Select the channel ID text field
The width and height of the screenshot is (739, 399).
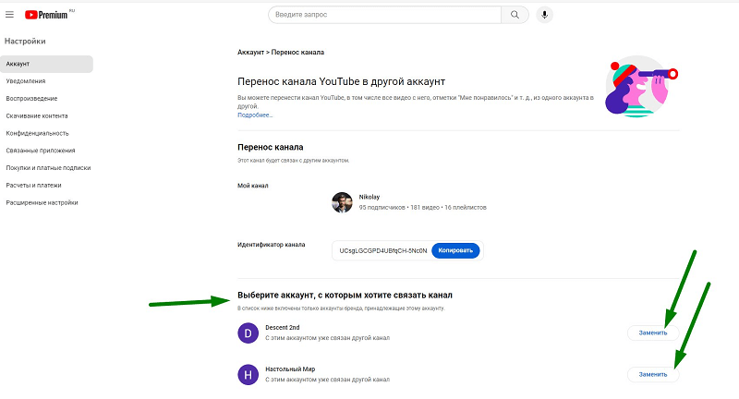[x=382, y=250]
